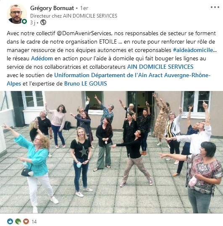Click the green open-to-work status badge
The width and height of the screenshot is (223, 226).
pyautogui.click(x=24, y=21)
